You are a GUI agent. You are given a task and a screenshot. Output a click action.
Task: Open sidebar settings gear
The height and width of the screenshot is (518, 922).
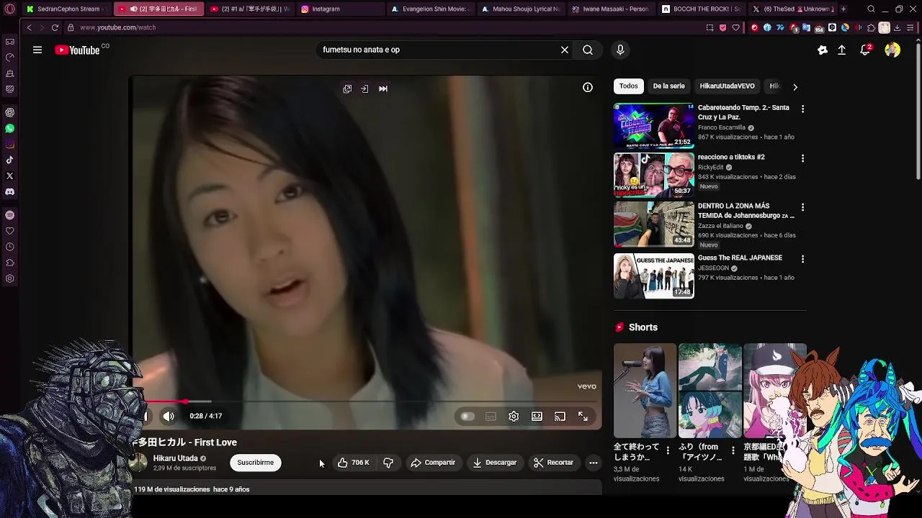[x=9, y=278]
